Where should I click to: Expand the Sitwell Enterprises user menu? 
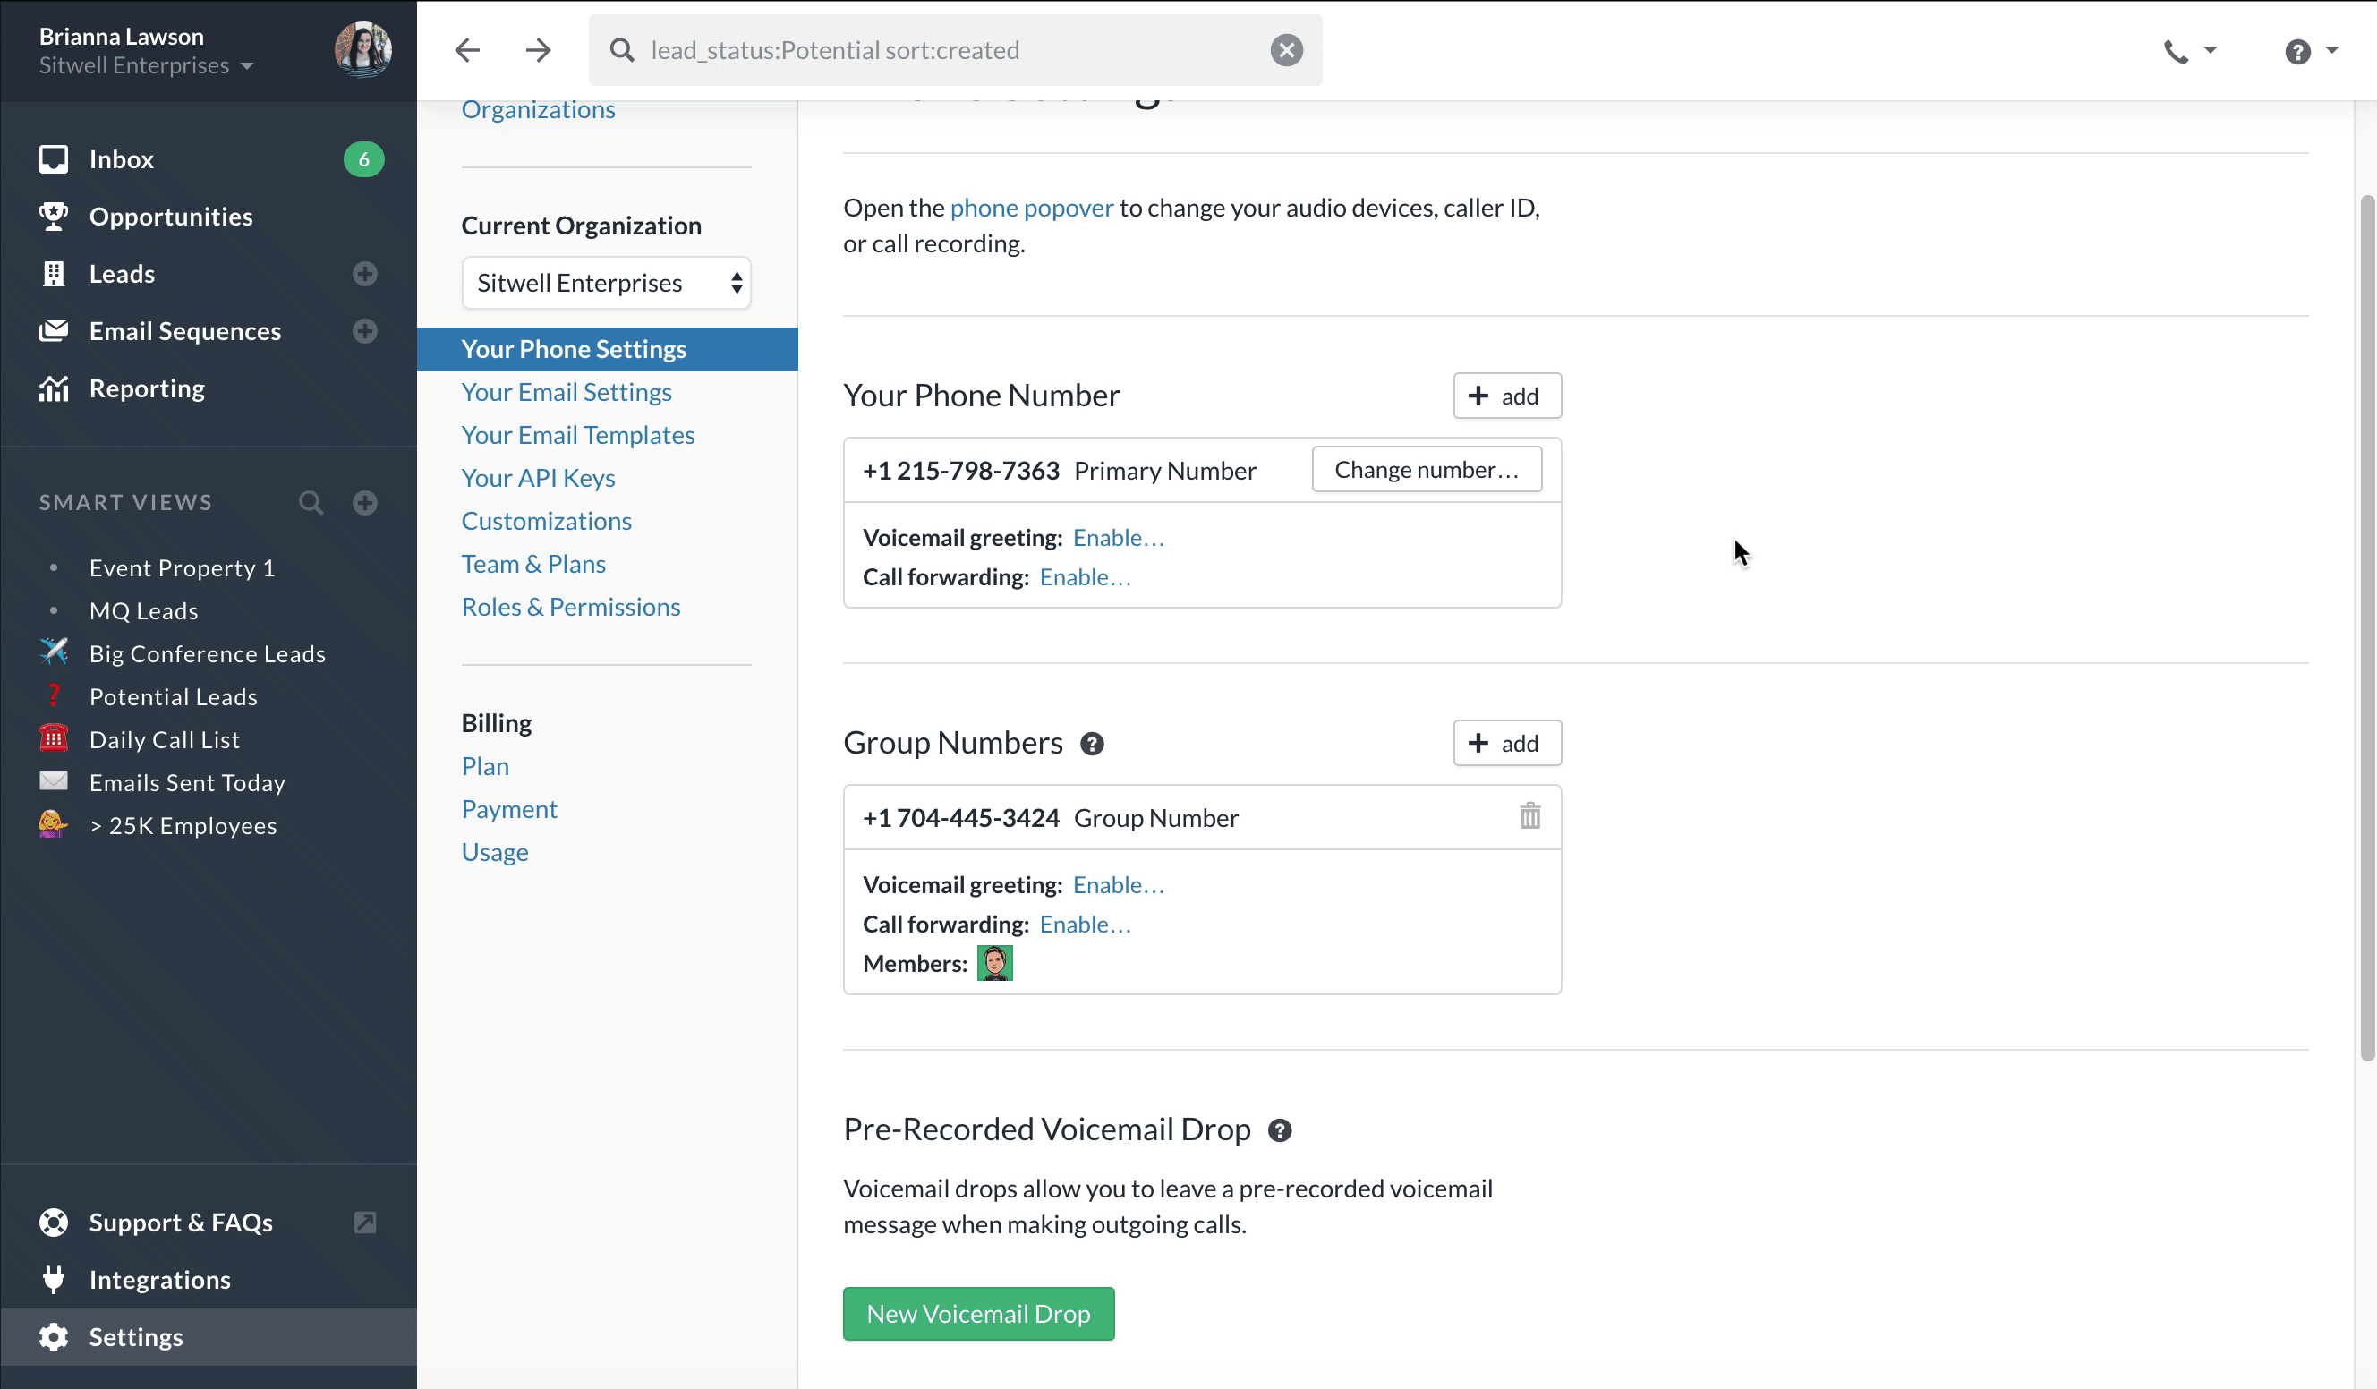click(x=146, y=66)
